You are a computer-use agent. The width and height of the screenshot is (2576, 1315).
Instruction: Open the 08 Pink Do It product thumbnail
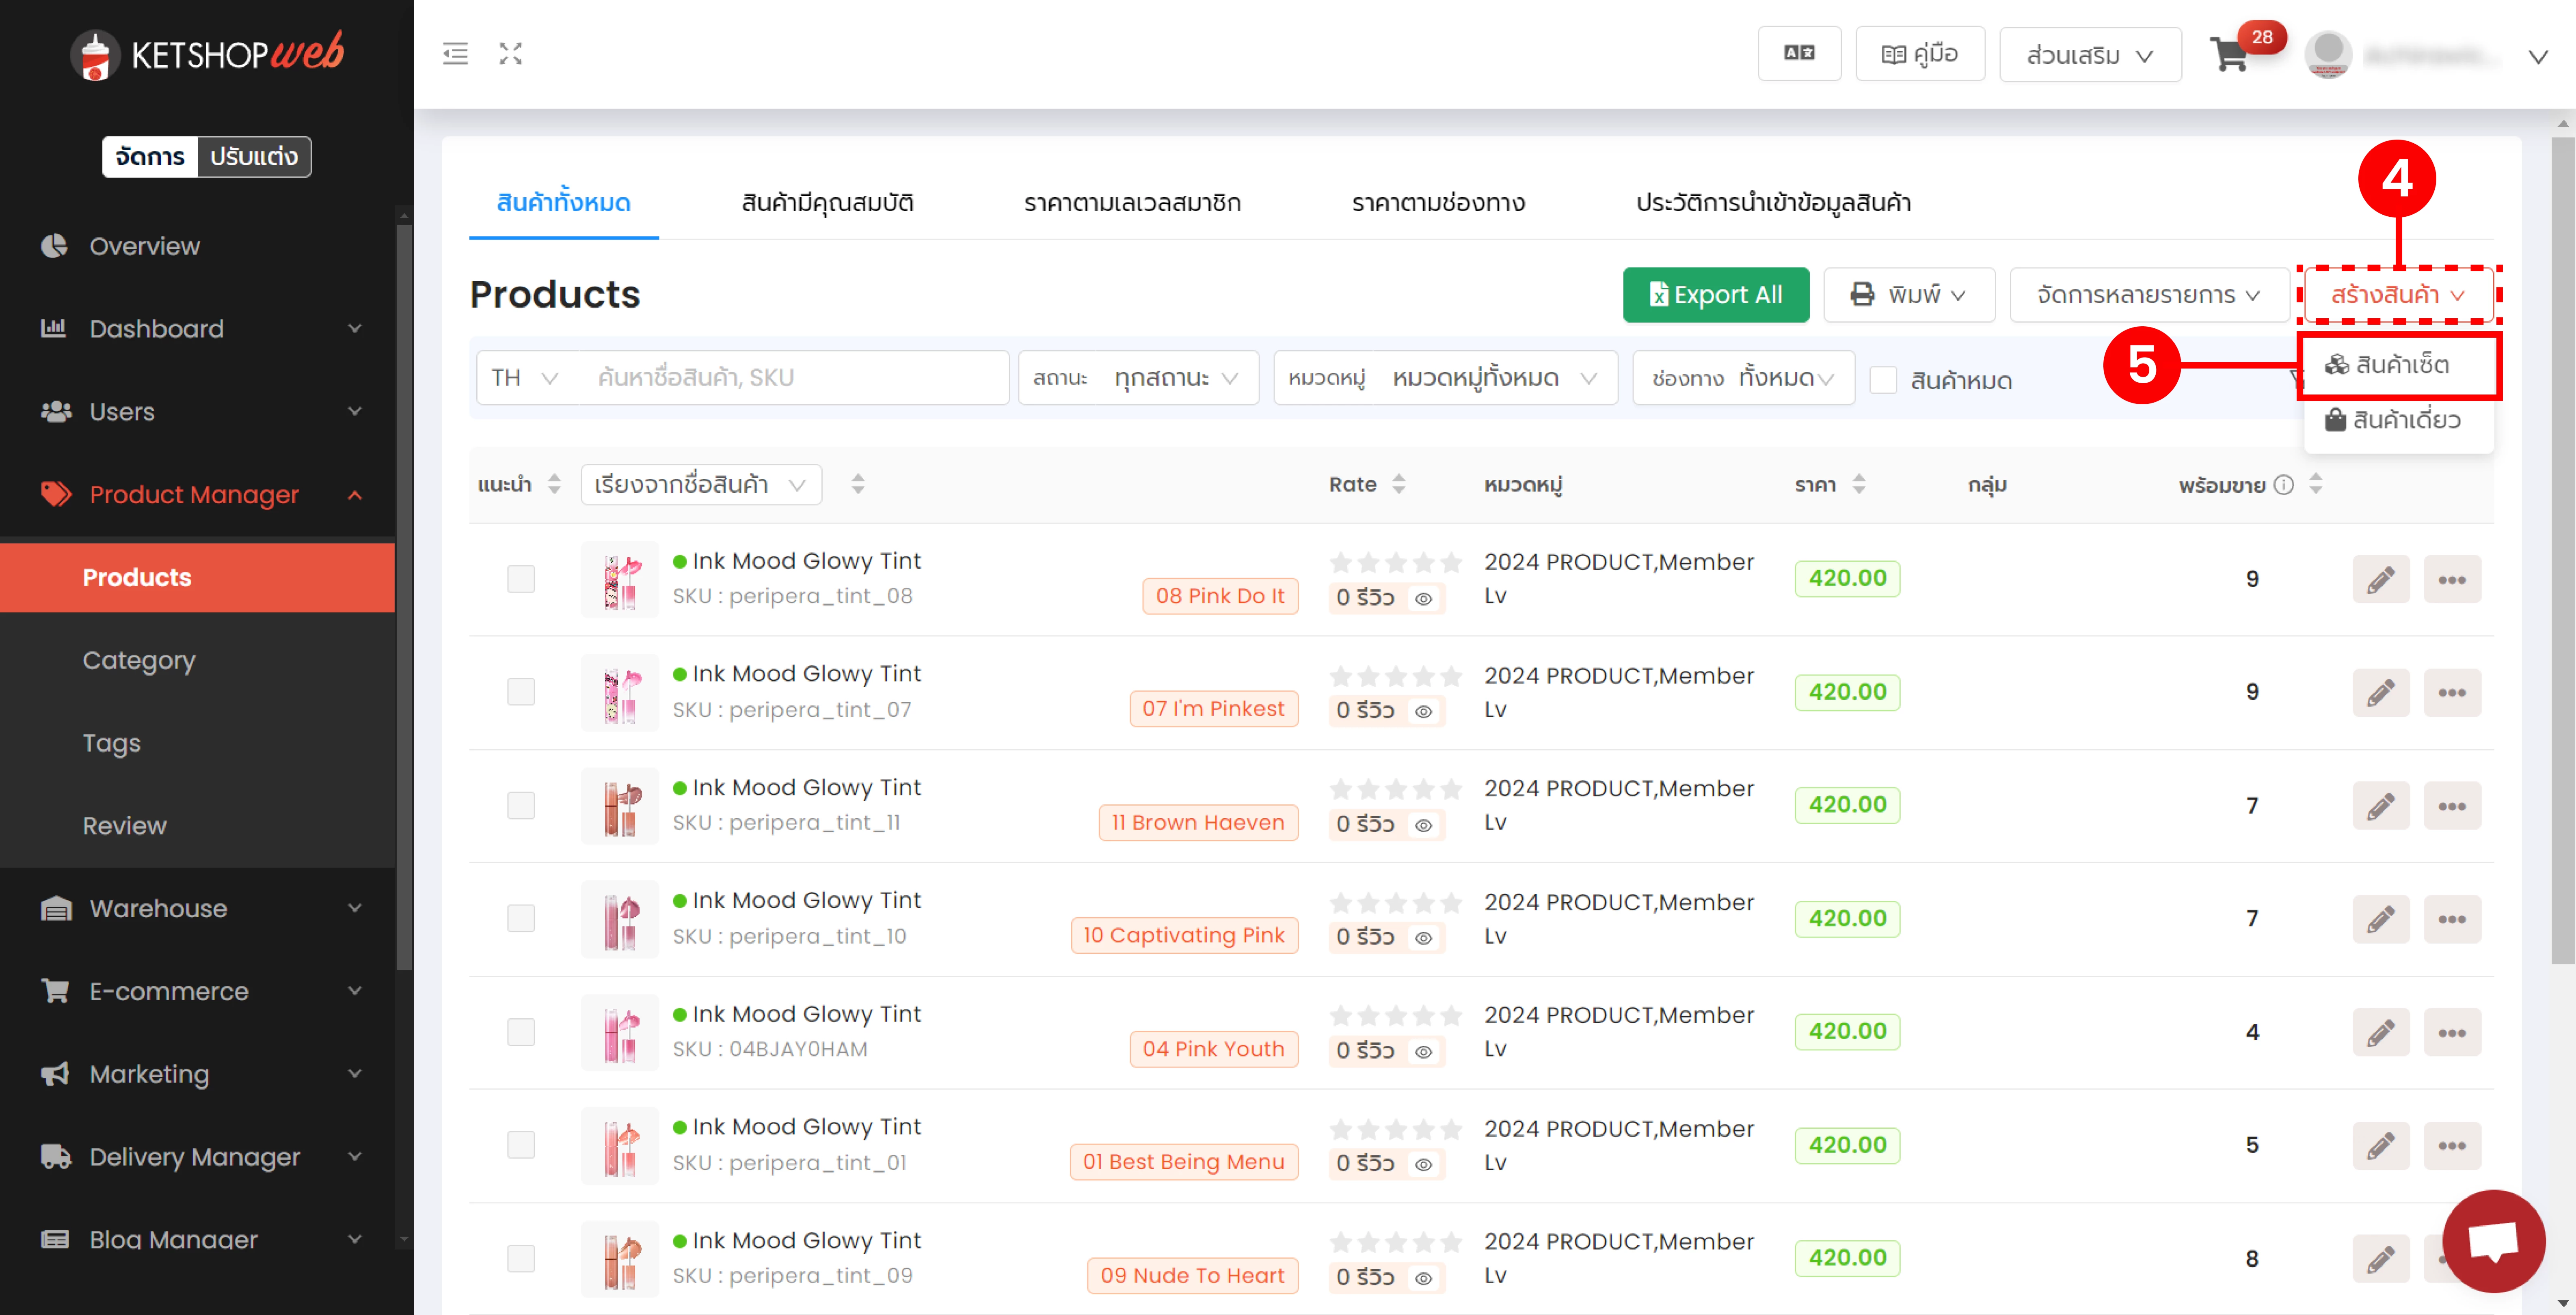click(x=620, y=580)
